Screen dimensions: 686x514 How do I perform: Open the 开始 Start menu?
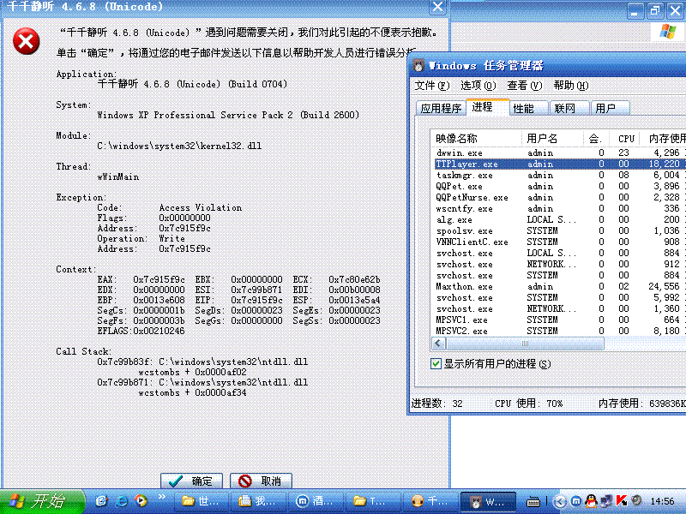(42, 501)
